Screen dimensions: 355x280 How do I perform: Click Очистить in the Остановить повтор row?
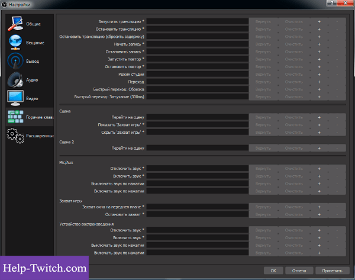(x=293, y=66)
